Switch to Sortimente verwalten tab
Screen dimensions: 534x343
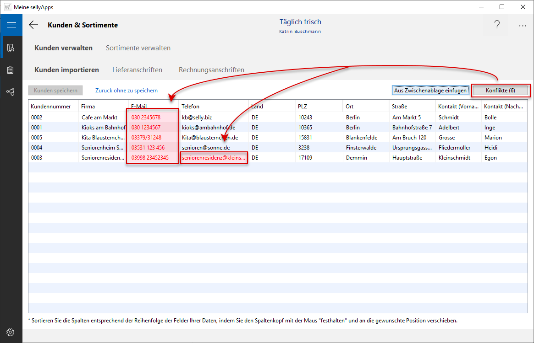(x=138, y=48)
